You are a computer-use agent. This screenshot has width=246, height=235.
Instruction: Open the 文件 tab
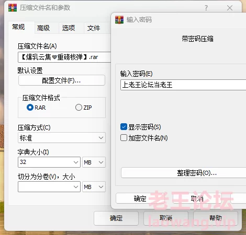pos(94,28)
